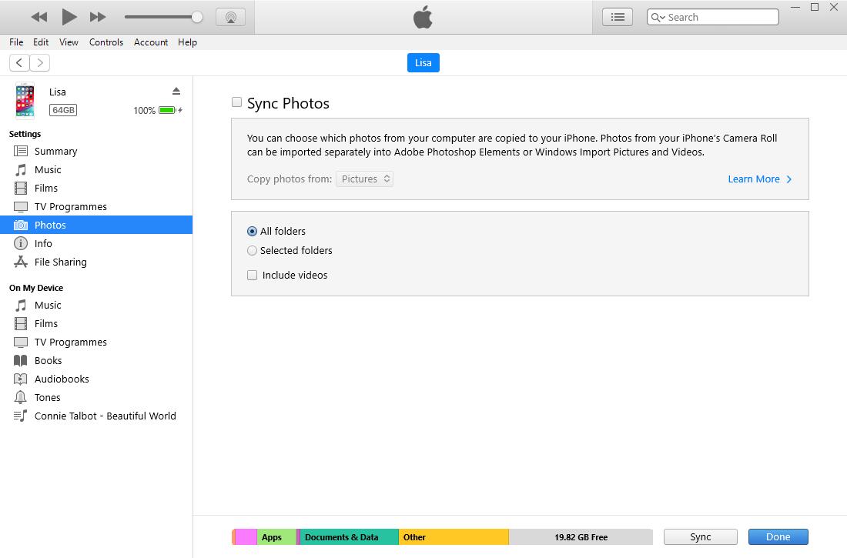847x558 pixels.
Task: Open TV Programmes under On My Device
Action: [x=96, y=342]
